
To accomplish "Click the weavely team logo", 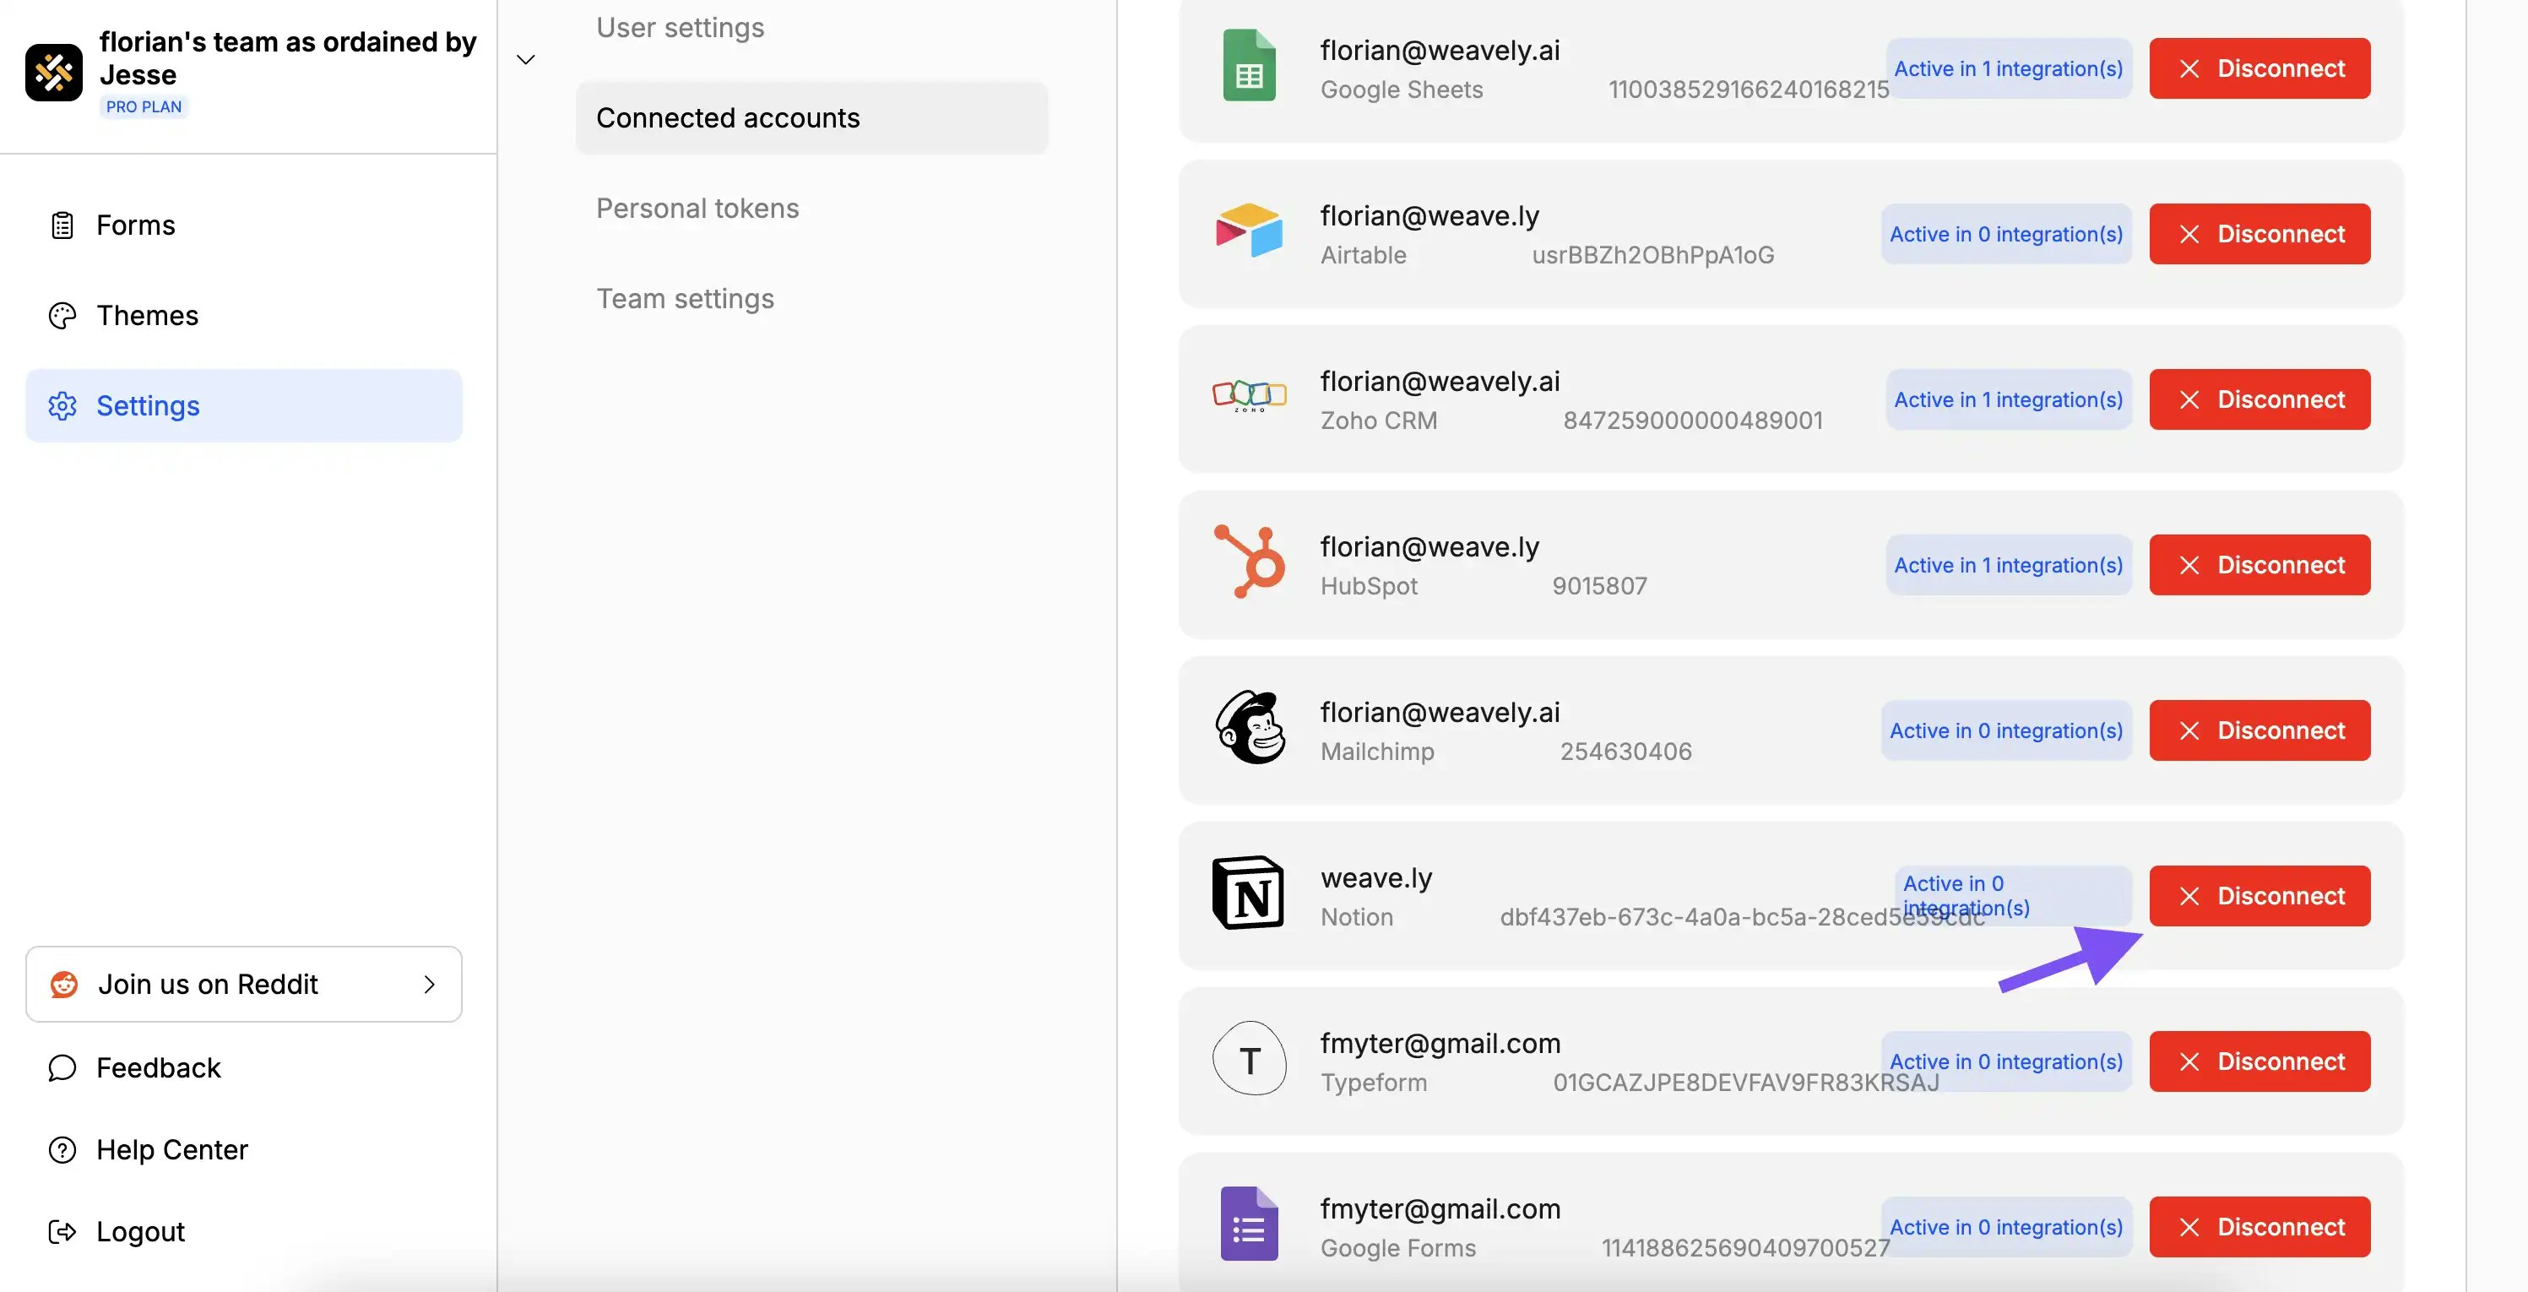I will point(54,71).
